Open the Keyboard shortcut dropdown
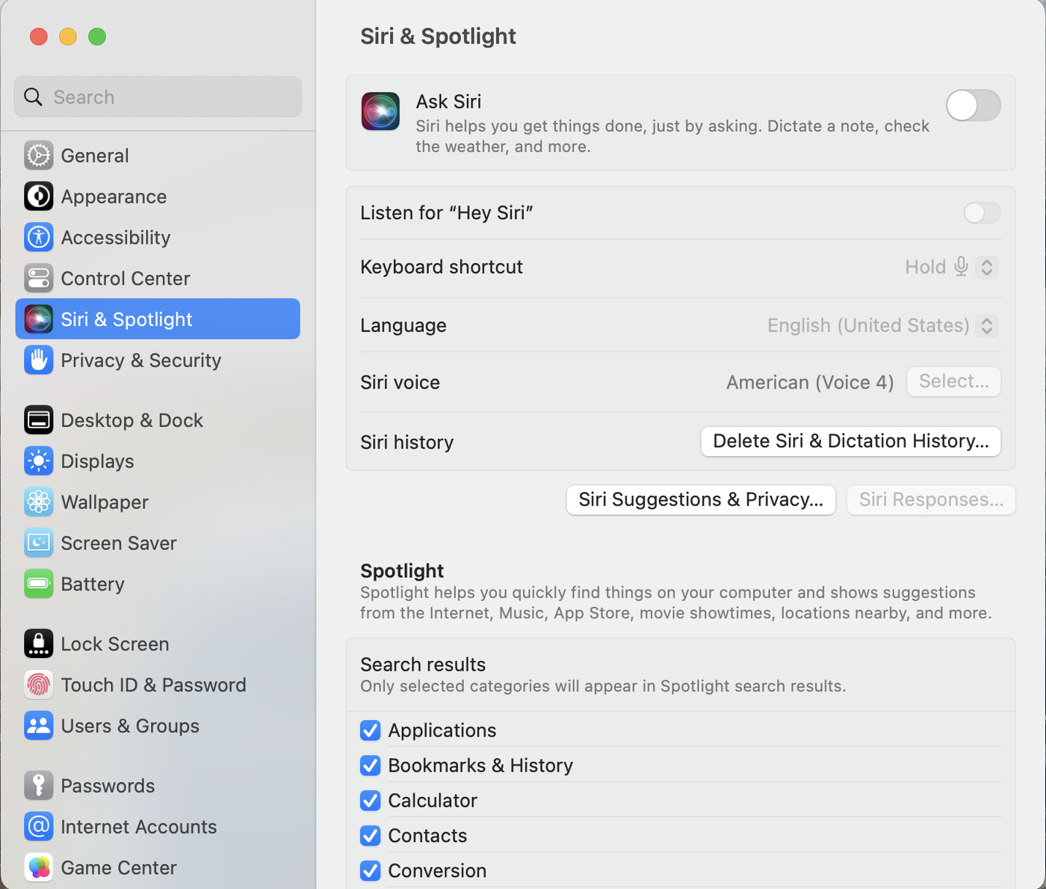This screenshot has height=889, width=1046. 985,267
